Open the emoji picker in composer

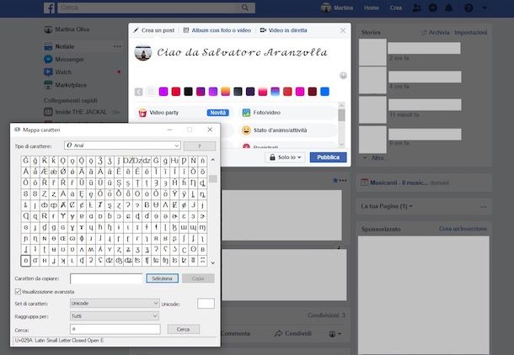[x=343, y=76]
